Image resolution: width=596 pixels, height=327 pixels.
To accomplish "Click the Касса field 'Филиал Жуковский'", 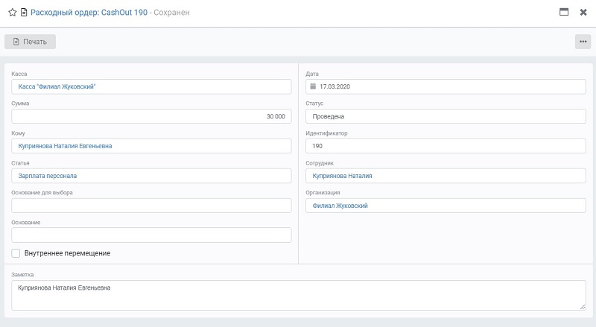I will point(151,86).
